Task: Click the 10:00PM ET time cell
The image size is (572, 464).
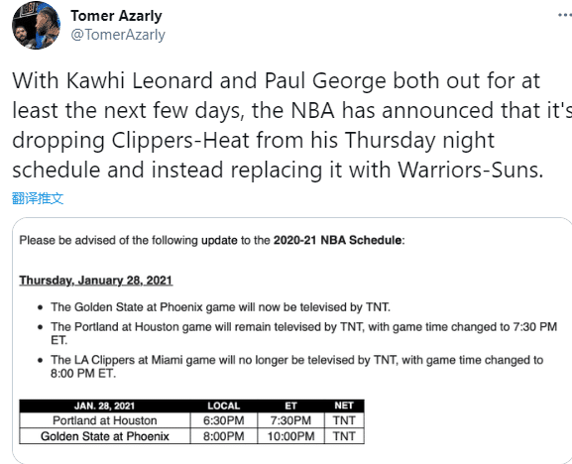Action: click(290, 436)
